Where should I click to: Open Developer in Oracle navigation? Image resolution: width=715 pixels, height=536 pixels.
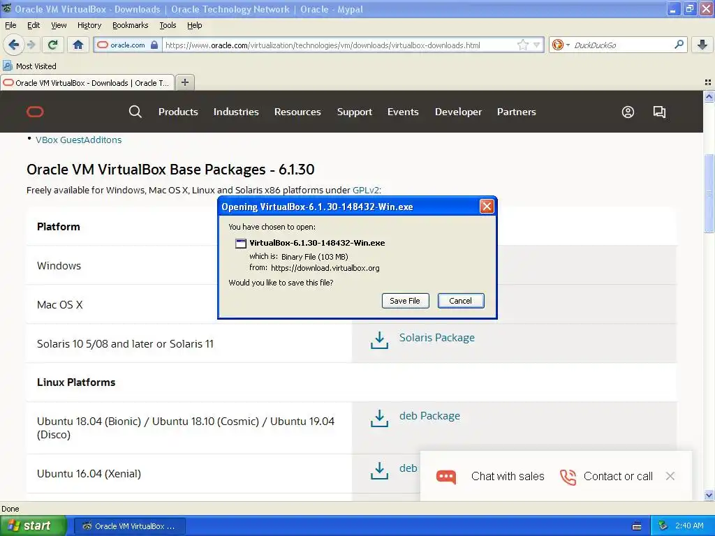(458, 112)
